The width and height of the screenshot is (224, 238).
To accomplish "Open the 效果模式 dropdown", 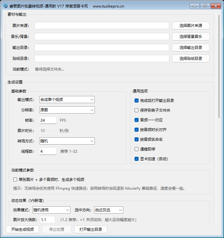I will pyautogui.click(x=52, y=210).
